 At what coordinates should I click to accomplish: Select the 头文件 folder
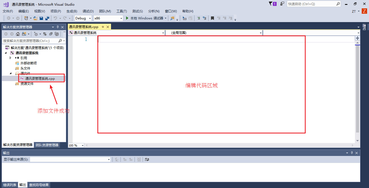tap(25, 68)
